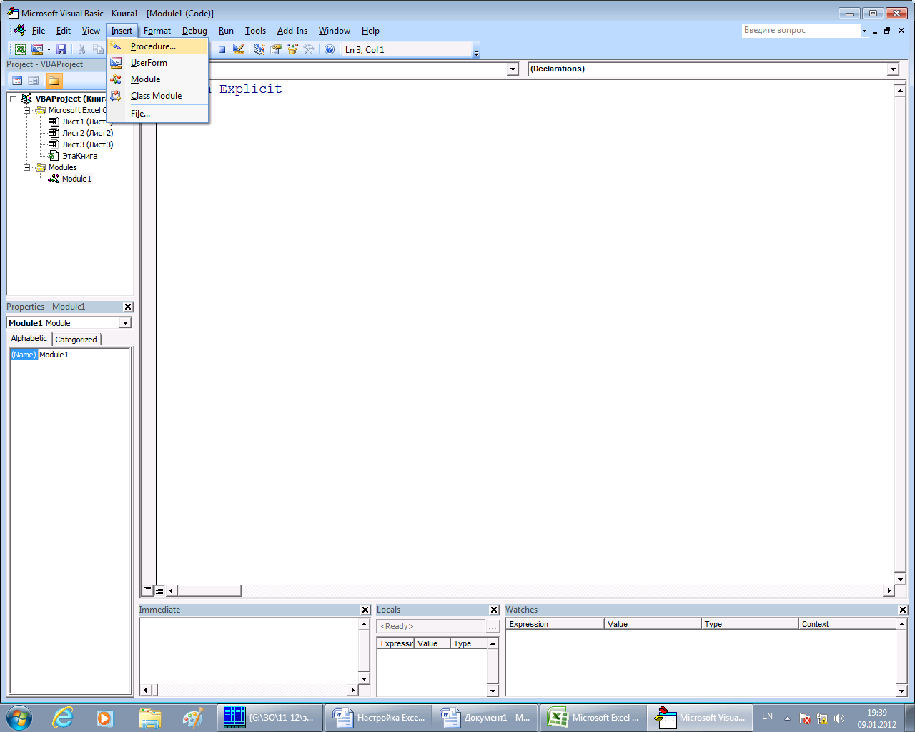Select ЭтаКнига in project tree
Screen dimensions: 915x732
pos(79,156)
